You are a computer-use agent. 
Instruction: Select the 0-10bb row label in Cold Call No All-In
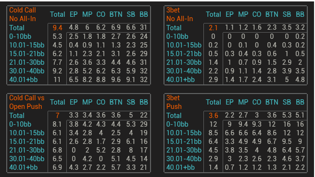coord(20,36)
